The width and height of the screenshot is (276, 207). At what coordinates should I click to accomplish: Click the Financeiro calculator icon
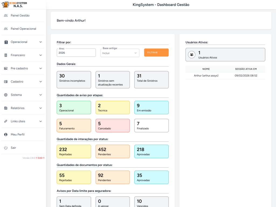tap(6, 55)
